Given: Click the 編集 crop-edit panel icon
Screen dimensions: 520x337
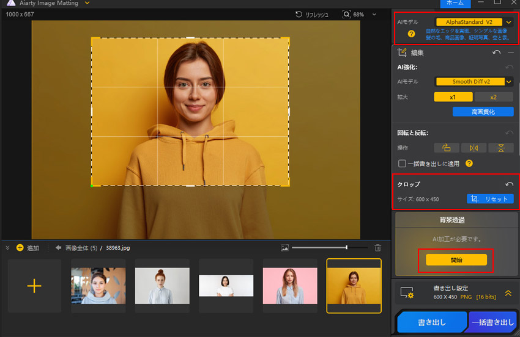Looking at the screenshot, I should click(x=402, y=53).
